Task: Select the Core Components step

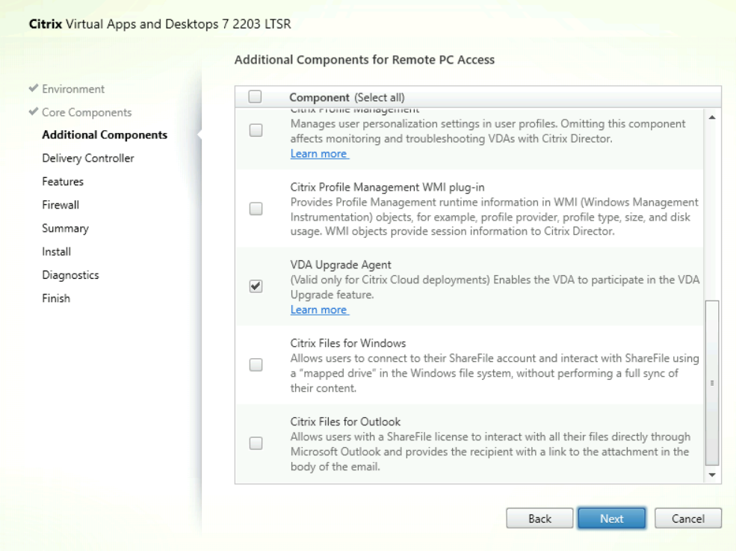Action: click(87, 112)
